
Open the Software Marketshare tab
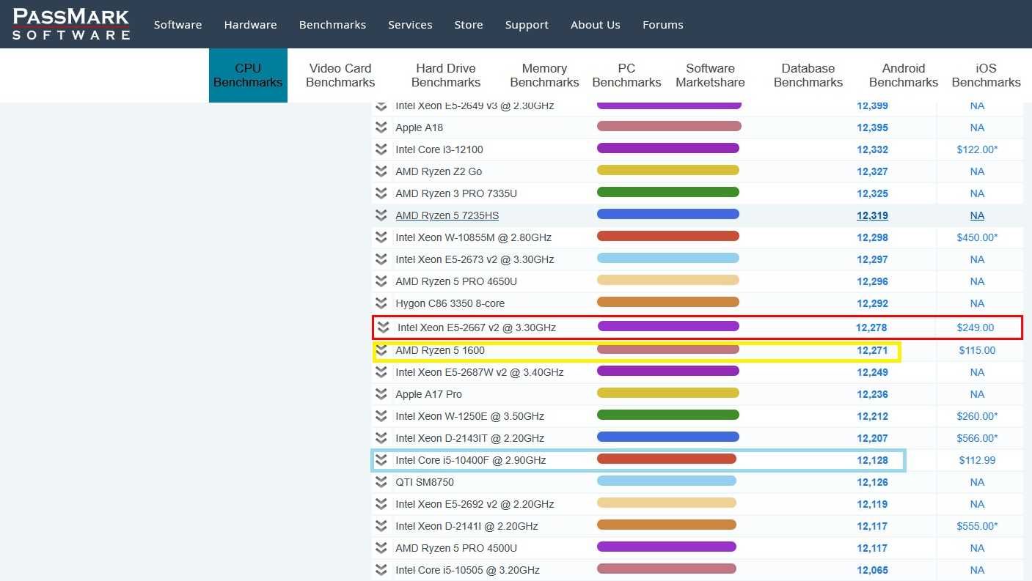(710, 75)
